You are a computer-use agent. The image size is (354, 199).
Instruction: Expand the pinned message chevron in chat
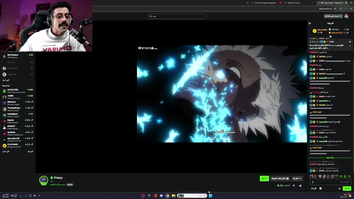pos(350,46)
